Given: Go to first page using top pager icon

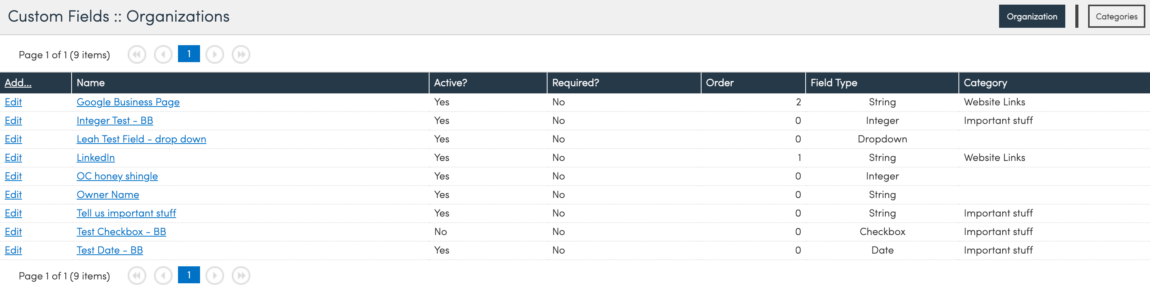Looking at the screenshot, I should pyautogui.click(x=137, y=54).
